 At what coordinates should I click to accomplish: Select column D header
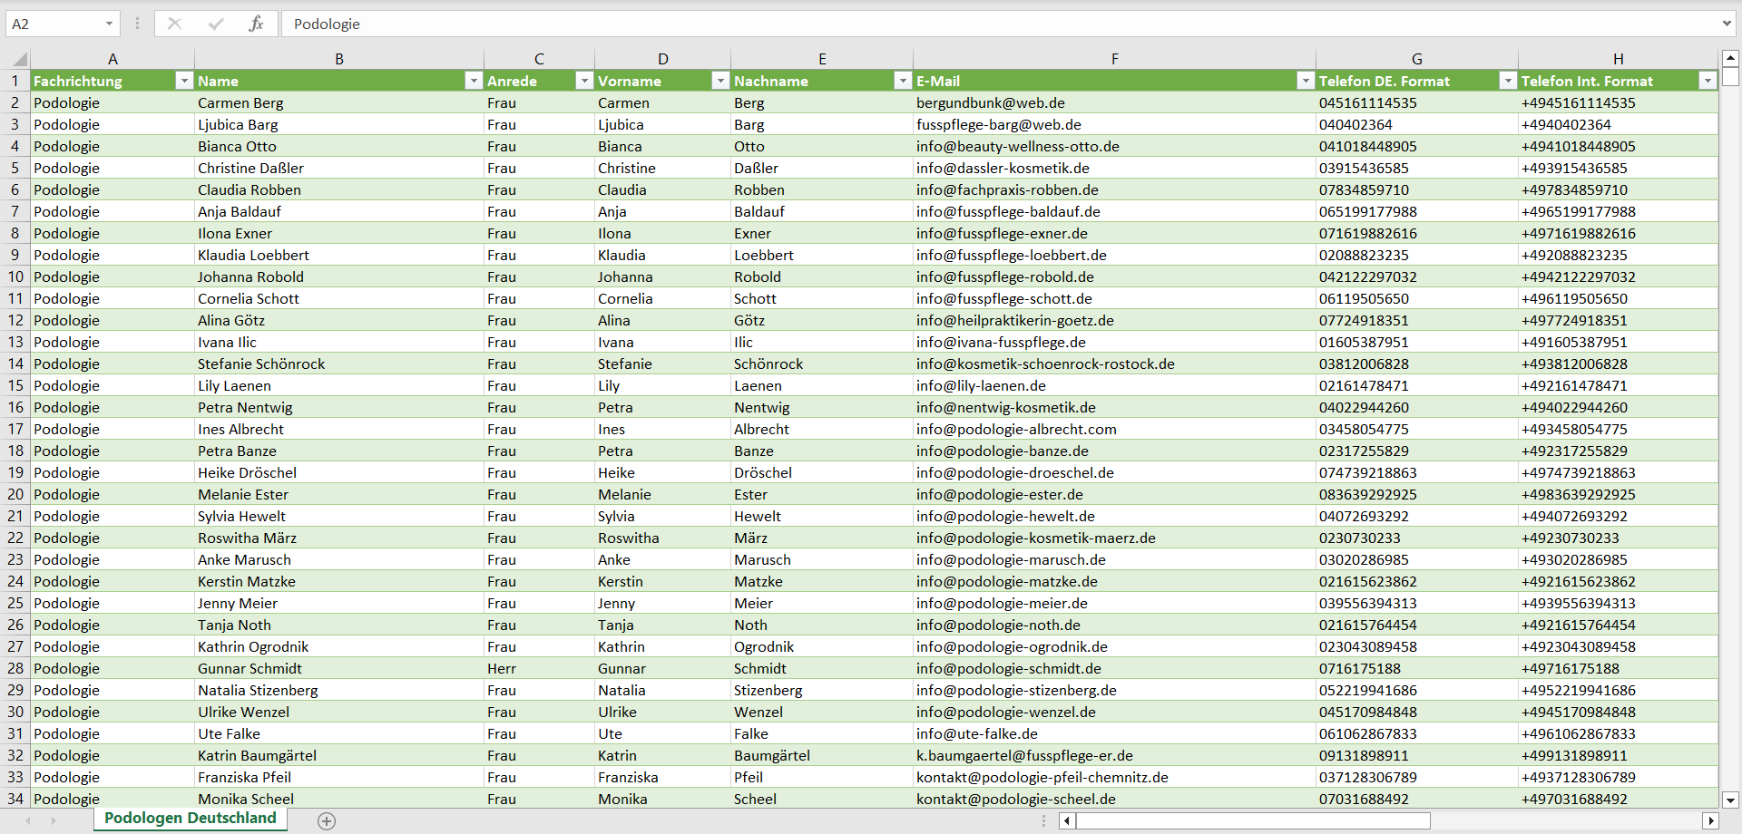[662, 59]
